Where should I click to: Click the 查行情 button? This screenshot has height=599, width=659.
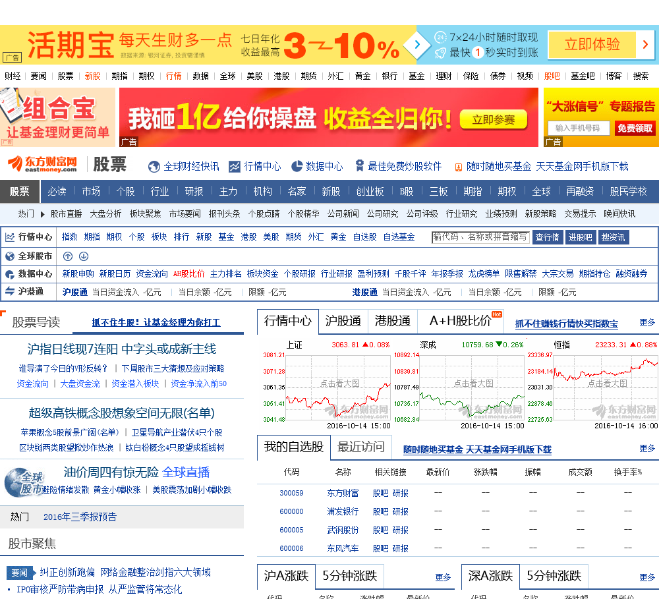pyautogui.click(x=547, y=237)
